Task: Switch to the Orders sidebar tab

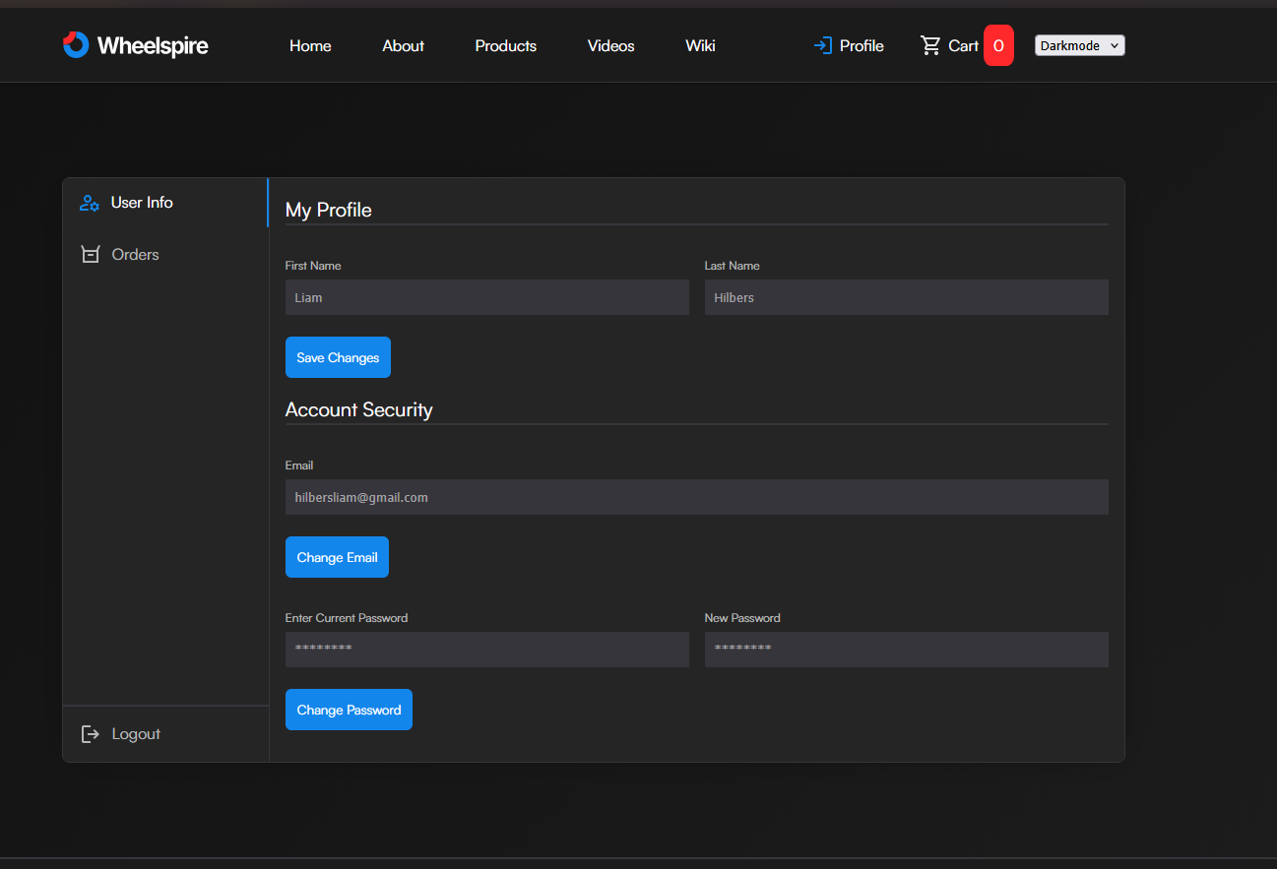Action: pyautogui.click(x=135, y=254)
